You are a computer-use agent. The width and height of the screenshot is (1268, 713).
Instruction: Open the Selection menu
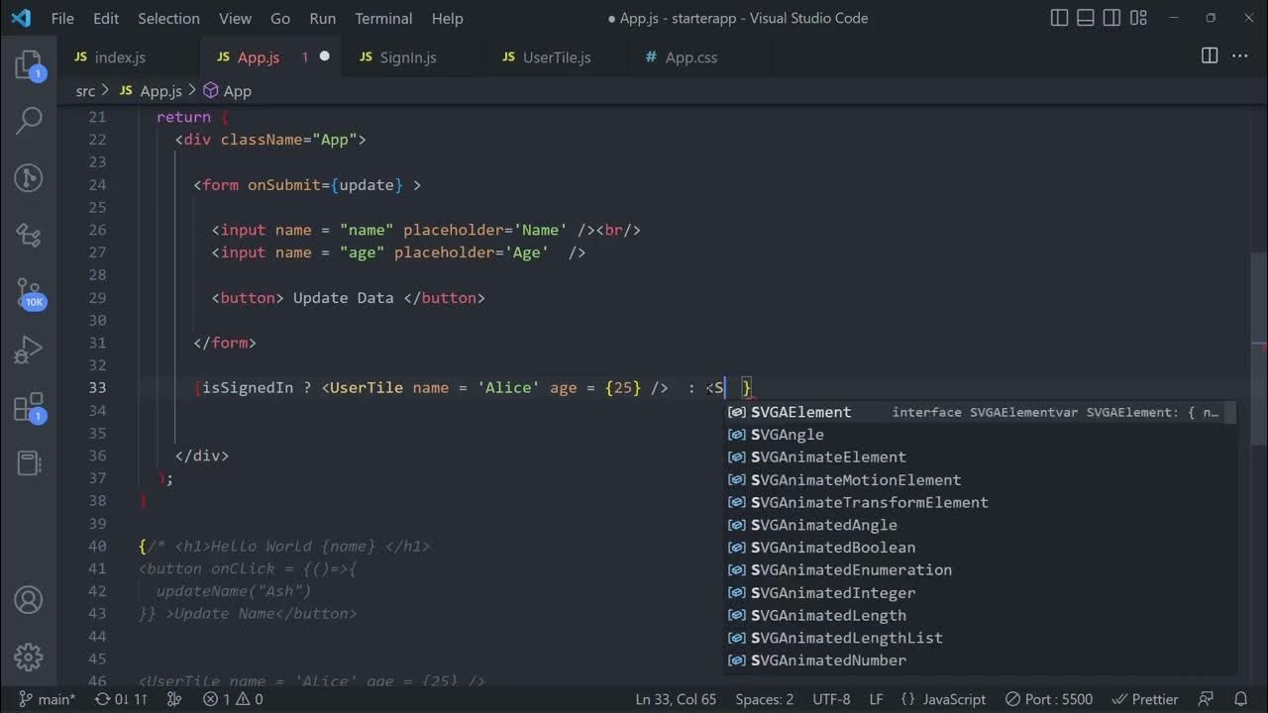(x=168, y=18)
